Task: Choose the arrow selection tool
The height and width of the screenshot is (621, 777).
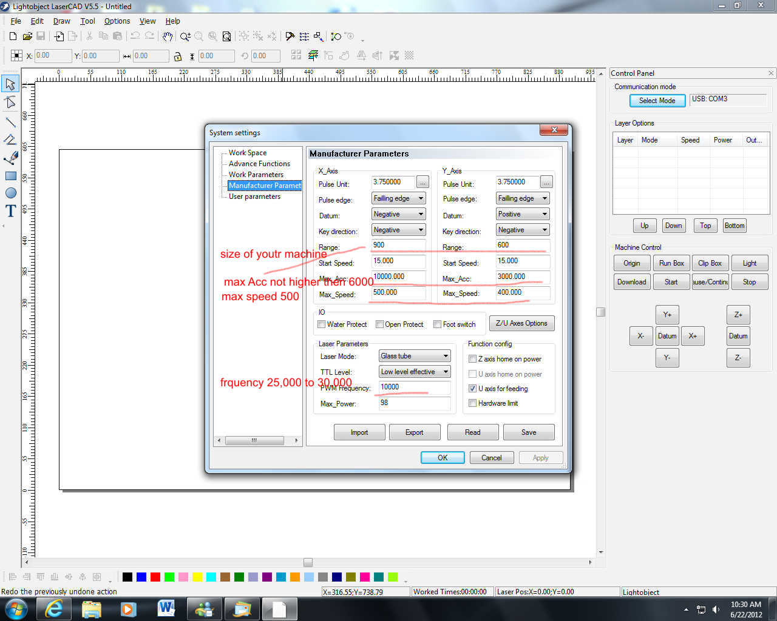Action: point(10,84)
